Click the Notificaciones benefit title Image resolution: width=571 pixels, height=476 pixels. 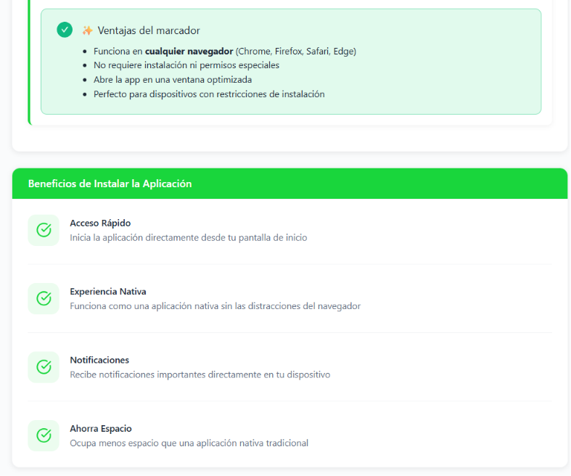tap(99, 360)
